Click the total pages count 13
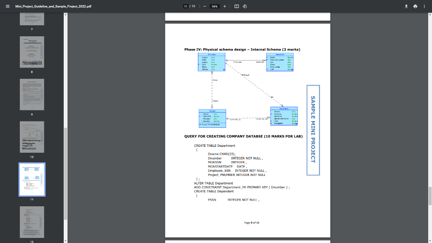The height and width of the screenshot is (243, 432). 193,6
